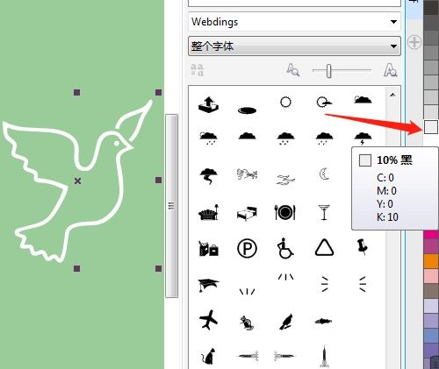439x369 pixels.
Task: Click the zoom out magnifier icon
Action: pos(293,70)
